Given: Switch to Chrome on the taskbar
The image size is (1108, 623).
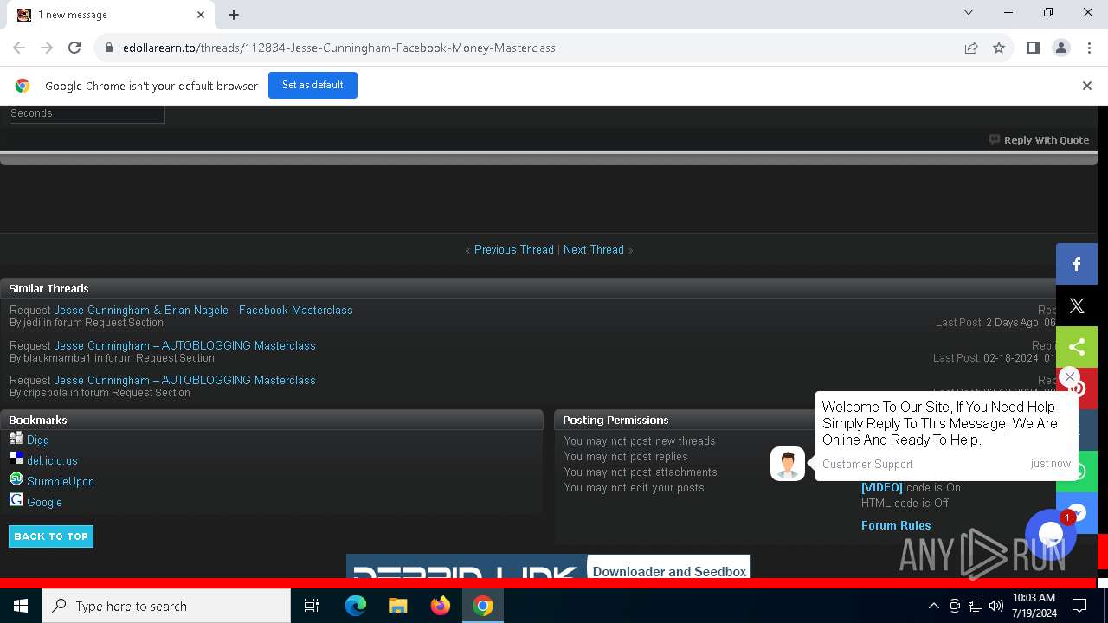Looking at the screenshot, I should (483, 606).
